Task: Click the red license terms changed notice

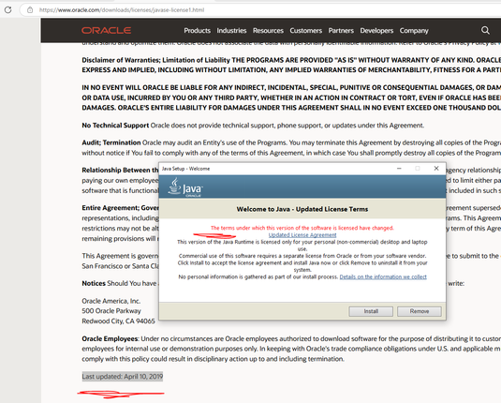Action: 302,228
